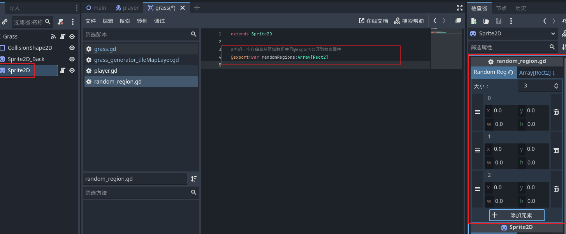This screenshot has width=566, height=234.
Task: Open the scene dock three-dot options menu
Action: 73,22
